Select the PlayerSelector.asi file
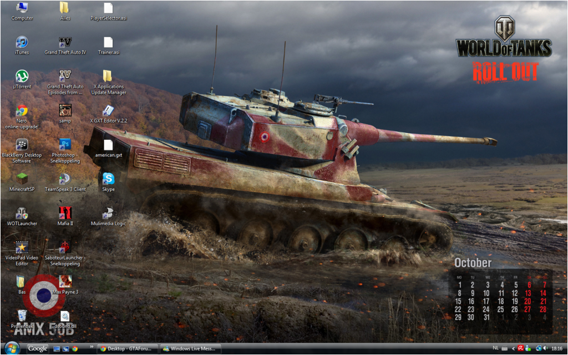The image size is (568, 355). click(108, 11)
